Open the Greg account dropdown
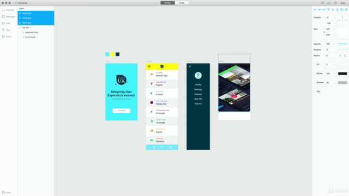This screenshot has width=349, height=196. pyautogui.click(x=344, y=3)
